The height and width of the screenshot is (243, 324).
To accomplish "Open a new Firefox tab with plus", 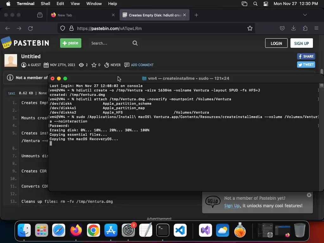I will coord(196,15).
